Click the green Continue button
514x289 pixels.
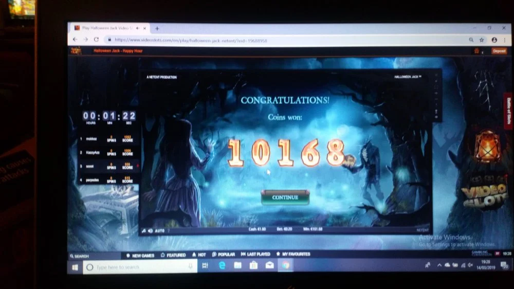285,197
